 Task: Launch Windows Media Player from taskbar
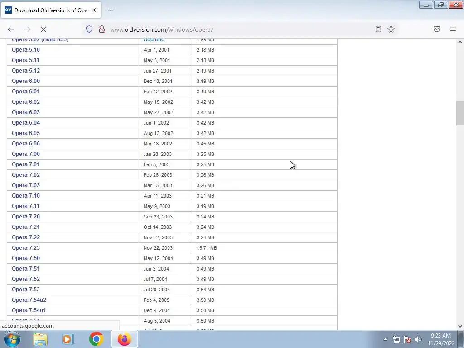click(x=68, y=339)
